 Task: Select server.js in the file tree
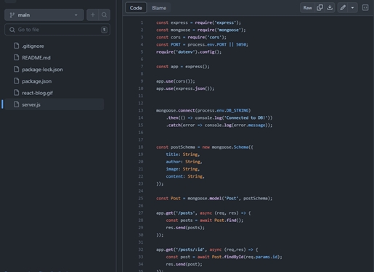(x=54, y=104)
